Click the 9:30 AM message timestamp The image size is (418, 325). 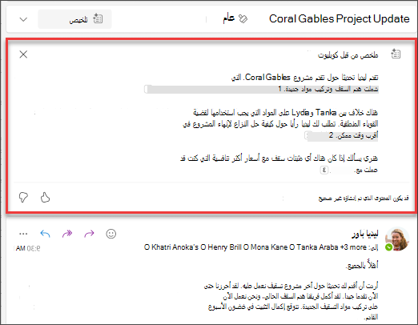coord(28,248)
